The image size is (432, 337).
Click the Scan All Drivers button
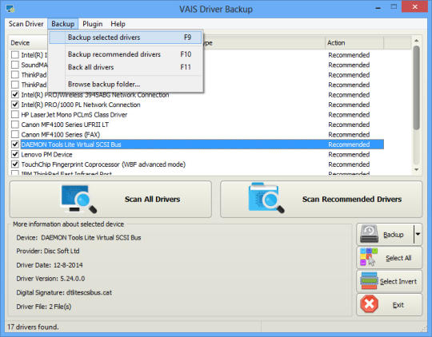click(x=110, y=199)
